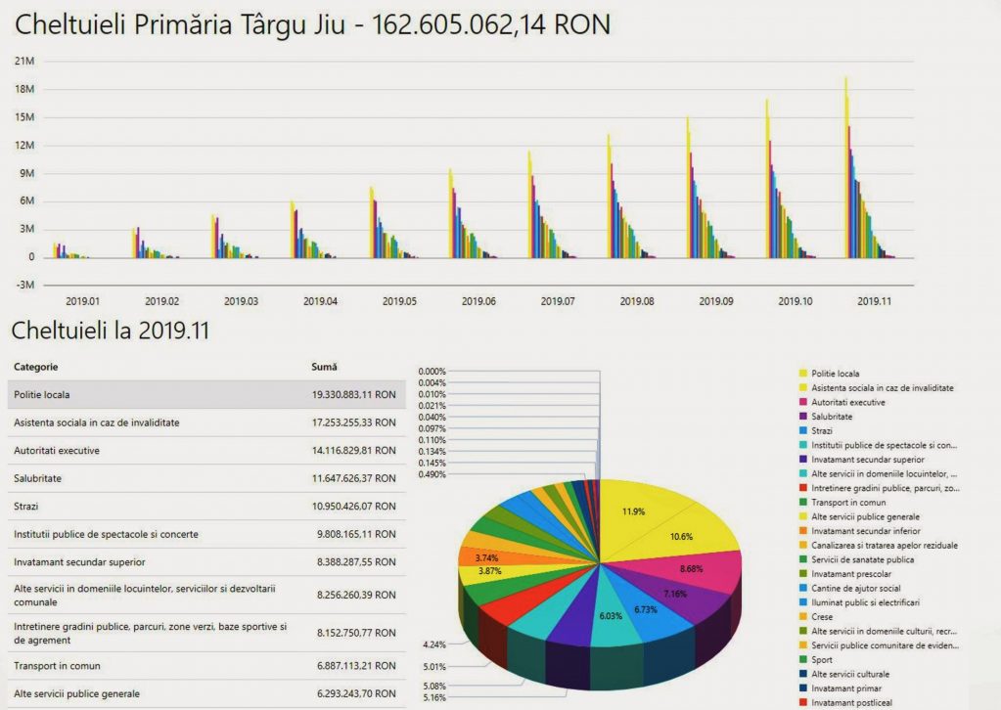
Task: Sort table by the Sumă column header
Action: point(324,367)
